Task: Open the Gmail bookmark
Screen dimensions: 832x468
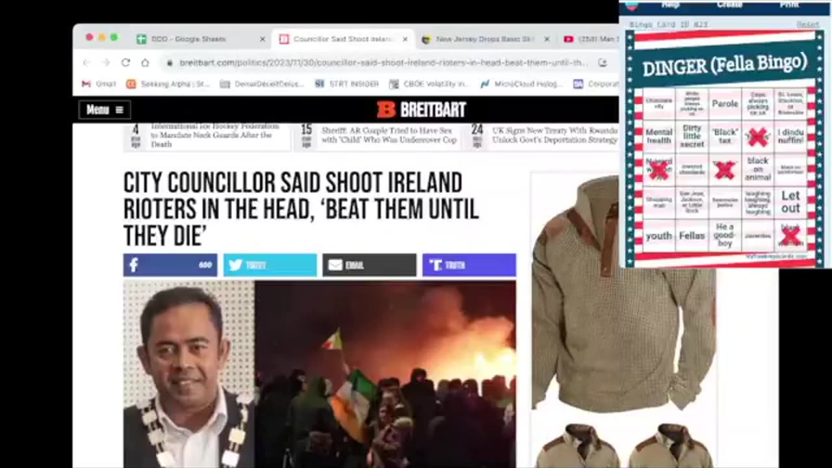Action: coord(99,84)
